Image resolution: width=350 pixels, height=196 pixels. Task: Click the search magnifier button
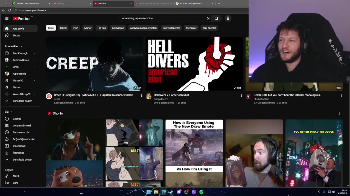pyautogui.click(x=216, y=18)
